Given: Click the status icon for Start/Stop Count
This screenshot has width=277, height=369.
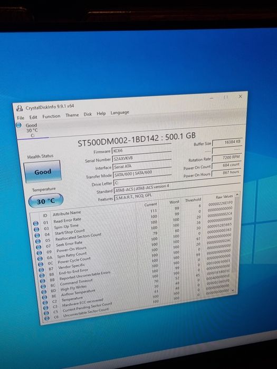Looking at the screenshot, I should pos(37,235).
